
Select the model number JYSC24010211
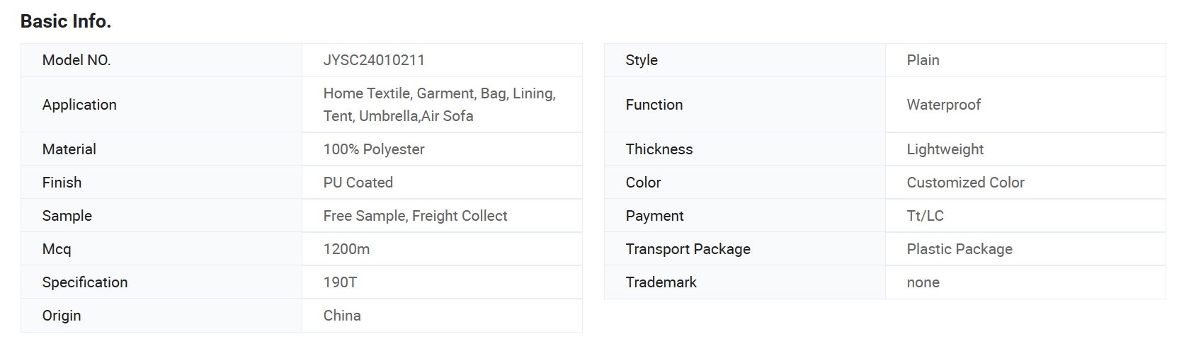[374, 60]
